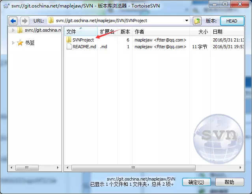
Task: Click the repository folder icon in the tree
Action: click(20, 30)
